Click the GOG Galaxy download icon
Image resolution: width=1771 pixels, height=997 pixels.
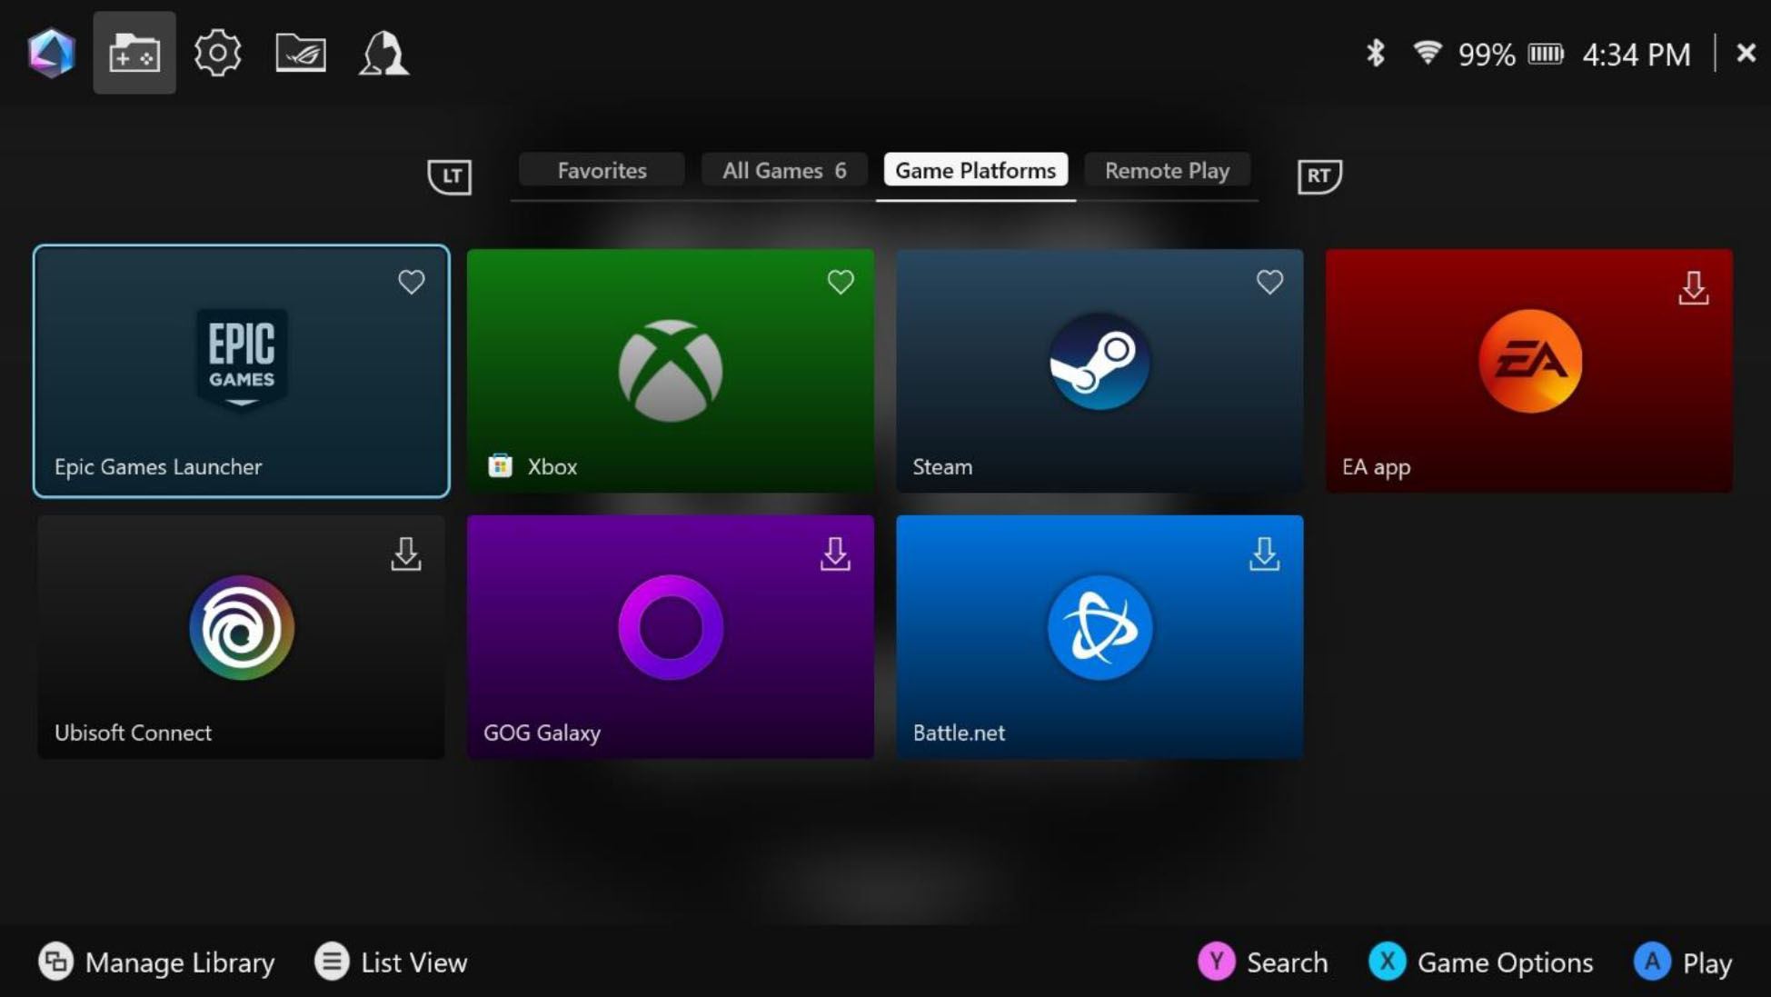[835, 553]
